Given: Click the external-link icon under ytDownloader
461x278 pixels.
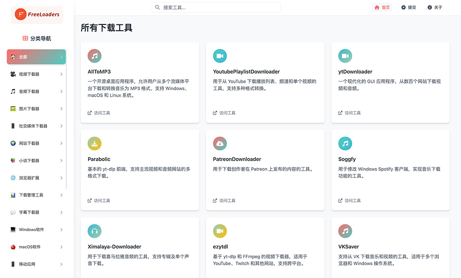Looking at the screenshot, I should (340, 113).
